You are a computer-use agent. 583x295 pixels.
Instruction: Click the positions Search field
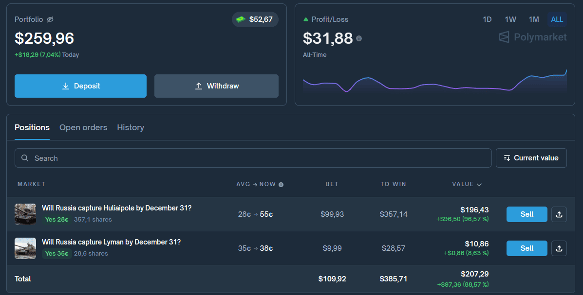coord(253,158)
